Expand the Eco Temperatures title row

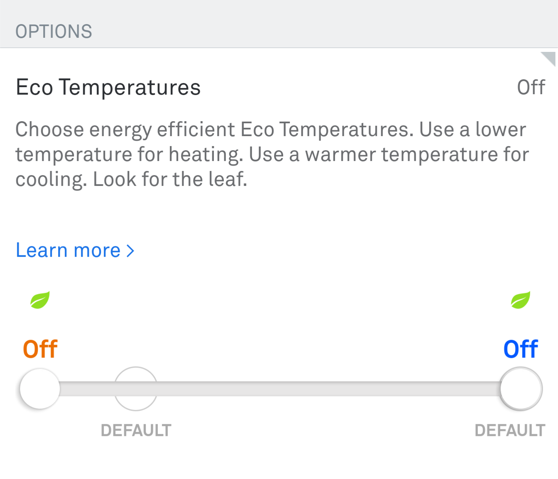pyautogui.click(x=108, y=88)
